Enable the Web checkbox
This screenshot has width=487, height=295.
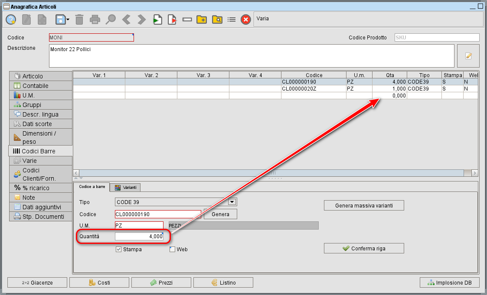point(172,249)
